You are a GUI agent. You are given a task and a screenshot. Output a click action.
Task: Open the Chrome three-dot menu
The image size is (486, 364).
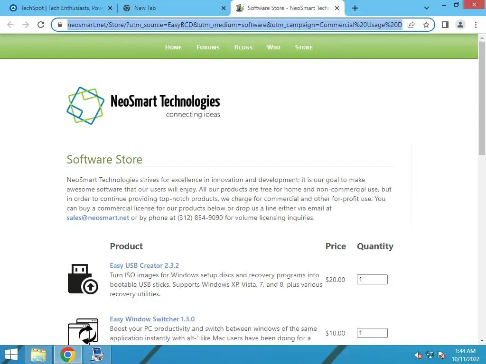(476, 25)
